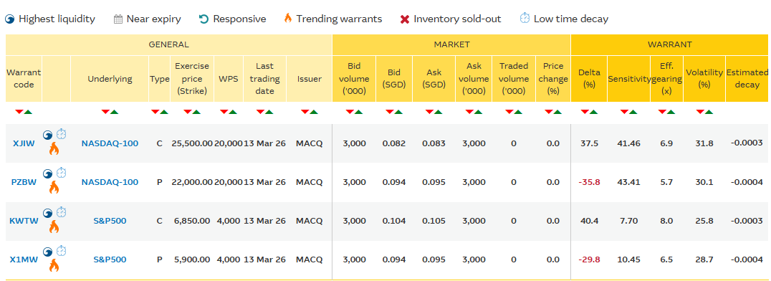Sort Delta column ascending with green arrow
Viewport: 771px width, 281px height.
(593, 112)
